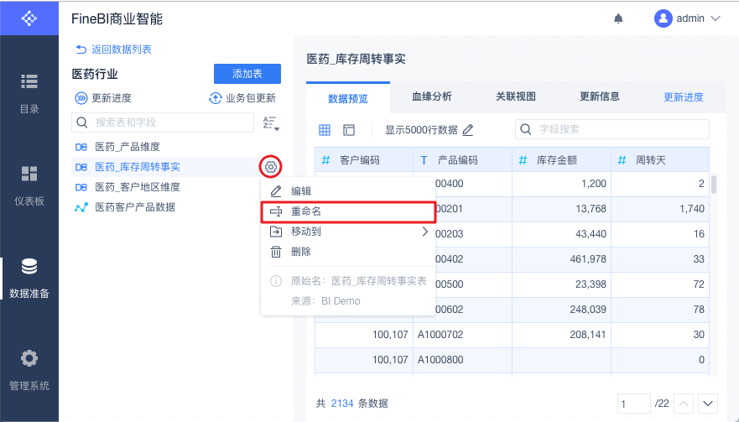Open the gear settings for 医药_库存周转事实
Screen dimensions: 739x422
[x=271, y=167]
